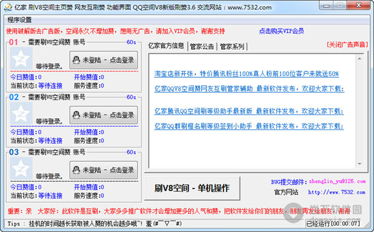374x232 pixels.
Task: Click the 点击购买VIP会员 link
Action: (x=281, y=31)
